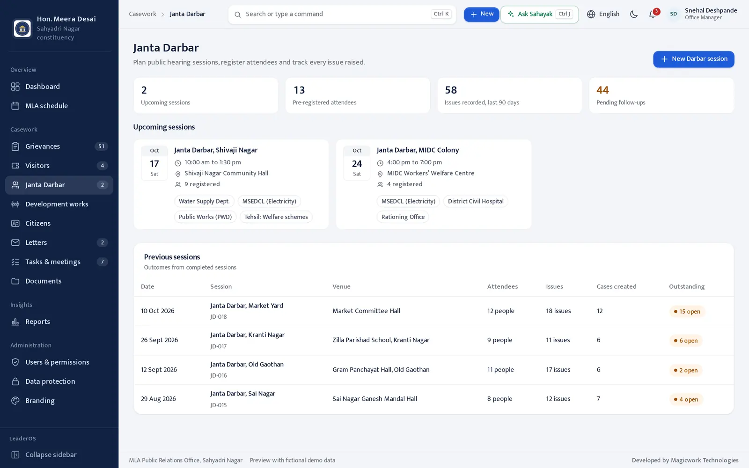Click the Documents folder icon

(15, 281)
